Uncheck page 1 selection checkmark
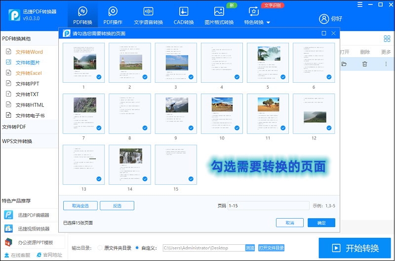 click(x=99, y=77)
